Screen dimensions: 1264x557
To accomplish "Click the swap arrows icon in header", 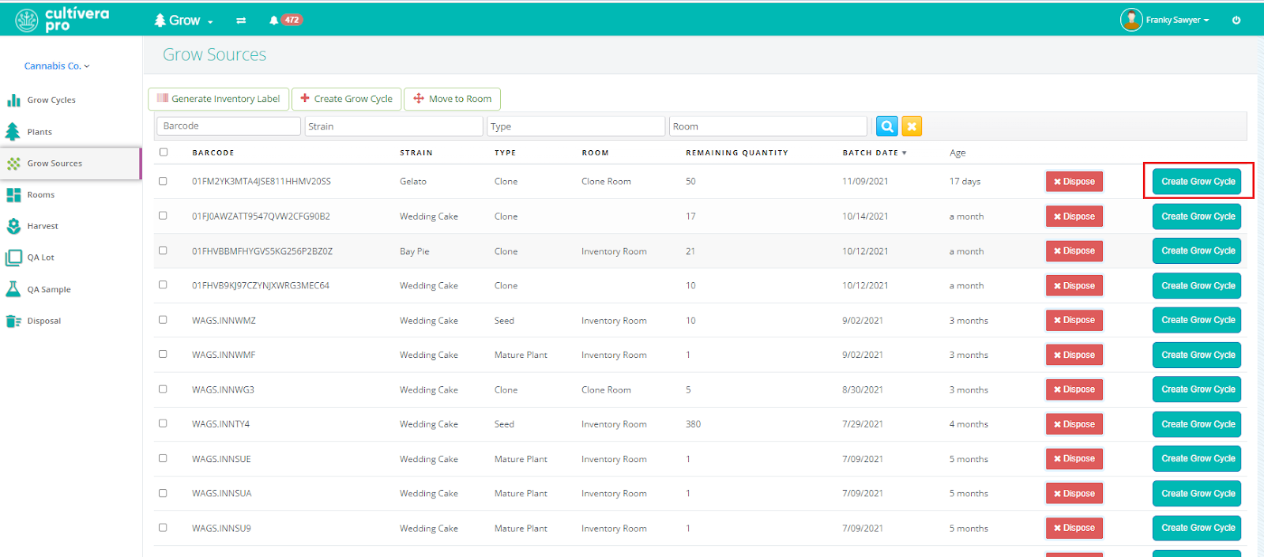I will [x=241, y=21].
